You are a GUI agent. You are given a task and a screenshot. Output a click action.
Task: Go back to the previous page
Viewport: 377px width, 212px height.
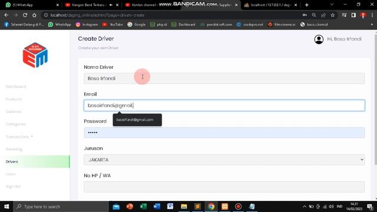[x=6, y=15]
